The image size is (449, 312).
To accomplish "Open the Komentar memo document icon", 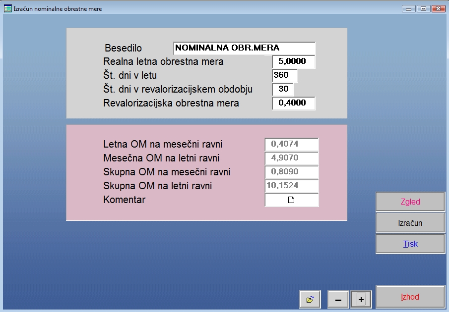I will [x=292, y=200].
